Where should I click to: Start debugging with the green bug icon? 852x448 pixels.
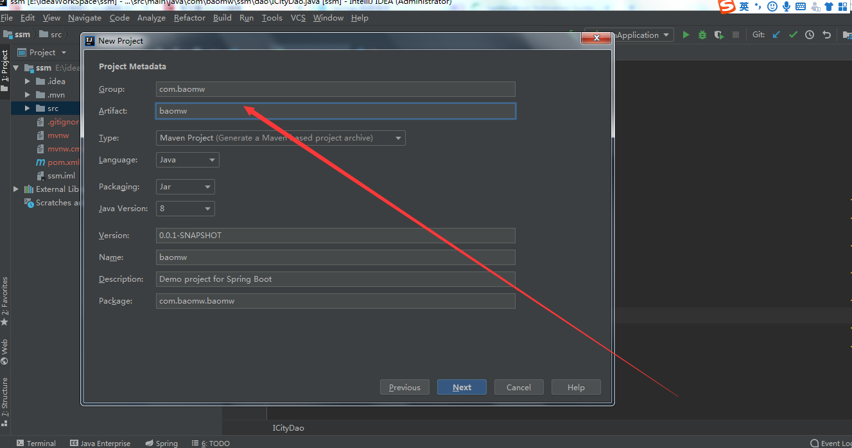(702, 35)
